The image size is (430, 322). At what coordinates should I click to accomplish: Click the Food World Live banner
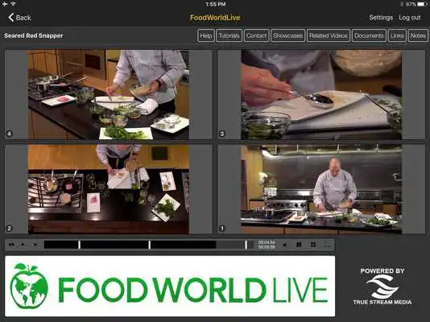pos(170,287)
